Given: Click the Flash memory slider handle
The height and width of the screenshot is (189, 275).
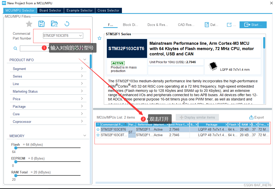Looking at the screenshot, I should [x=16, y=148].
